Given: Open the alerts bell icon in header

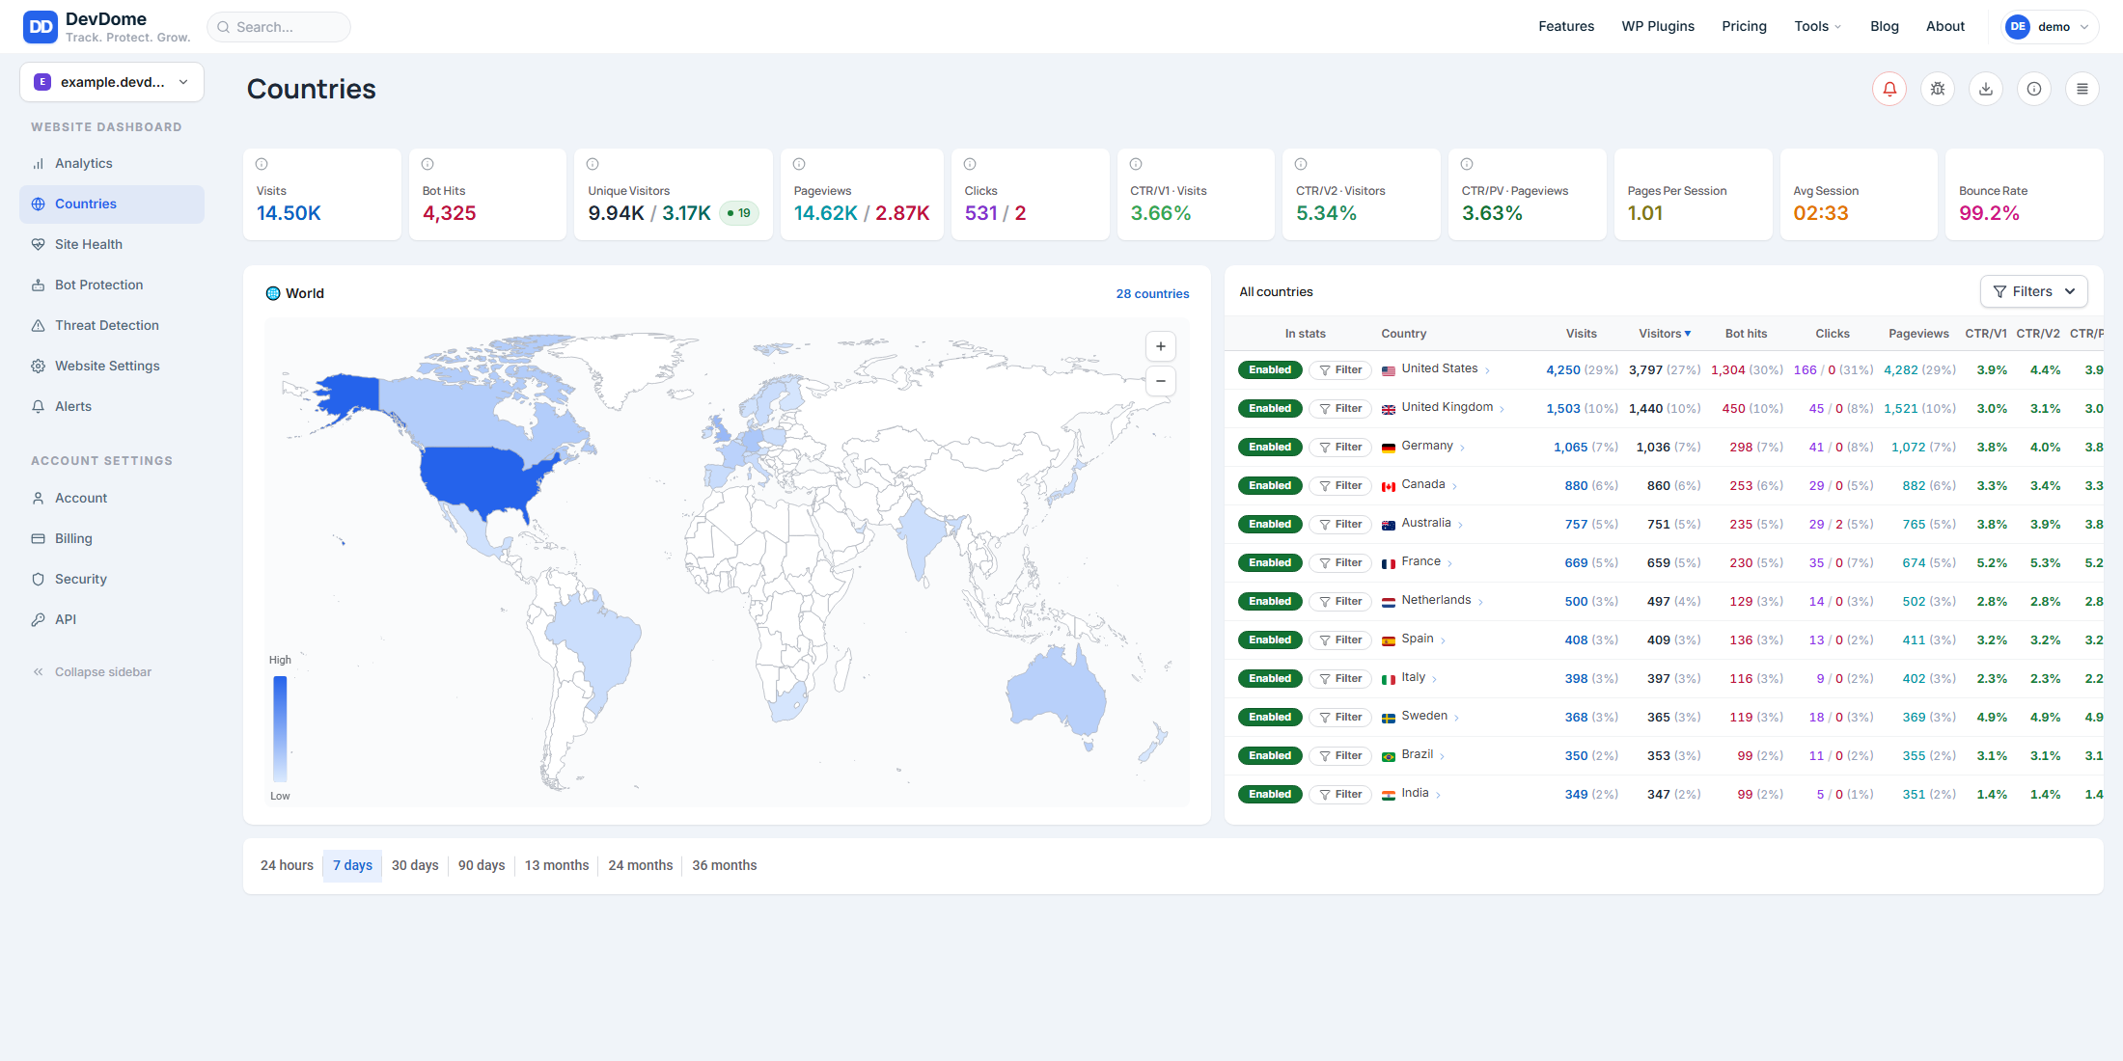Looking at the screenshot, I should click(x=1889, y=89).
